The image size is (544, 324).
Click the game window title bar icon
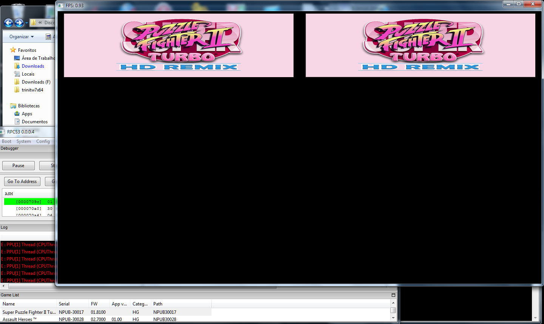[x=61, y=6]
